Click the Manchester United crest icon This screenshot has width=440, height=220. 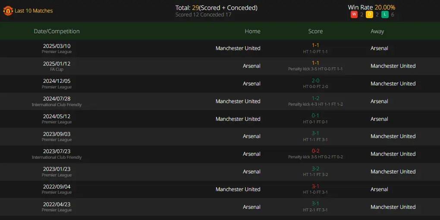point(8,11)
